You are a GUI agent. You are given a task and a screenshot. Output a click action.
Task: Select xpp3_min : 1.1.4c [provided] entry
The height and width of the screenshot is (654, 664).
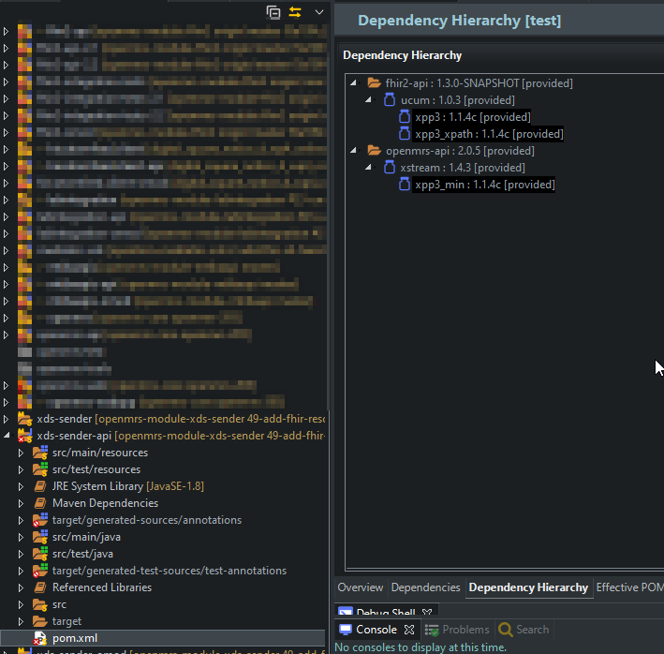pos(485,185)
